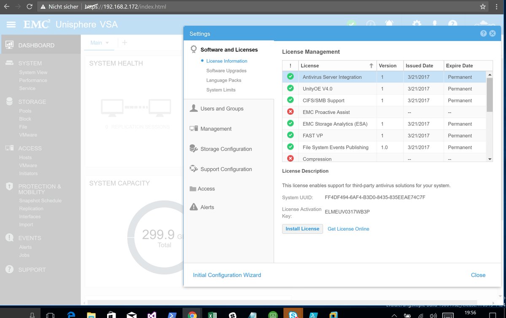506x318 pixels.
Task: Expand Support Configuration settings section
Action: click(x=226, y=169)
